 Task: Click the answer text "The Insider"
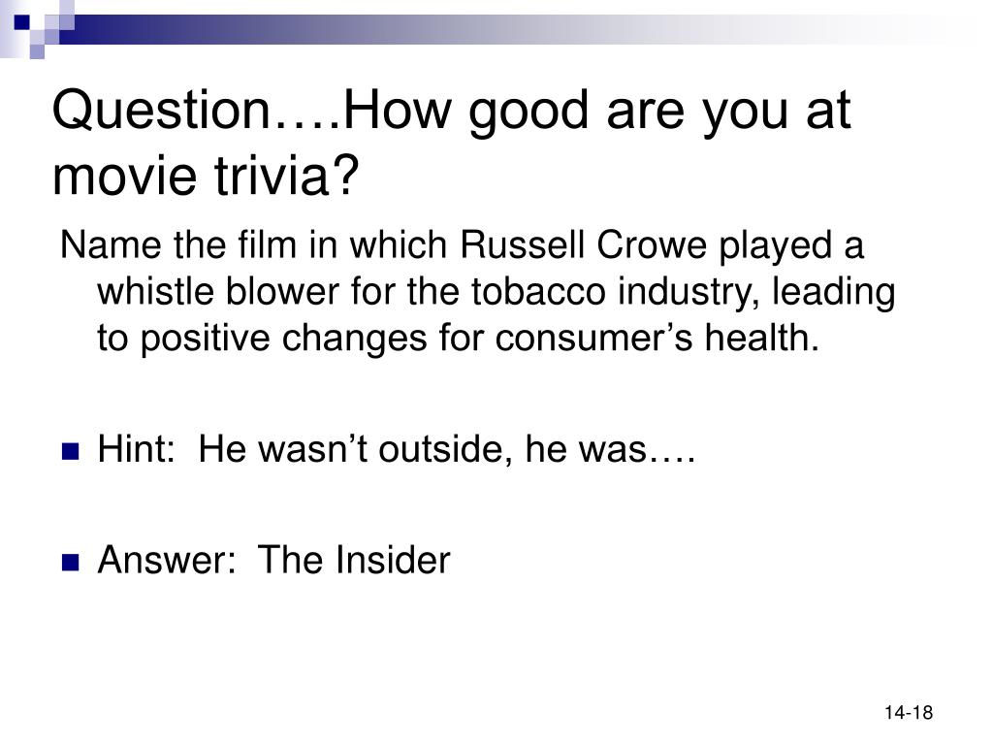(x=354, y=561)
